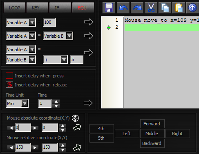Enable Insert delay when press checkbox
This screenshot has width=199, height=154.
pos(9,76)
